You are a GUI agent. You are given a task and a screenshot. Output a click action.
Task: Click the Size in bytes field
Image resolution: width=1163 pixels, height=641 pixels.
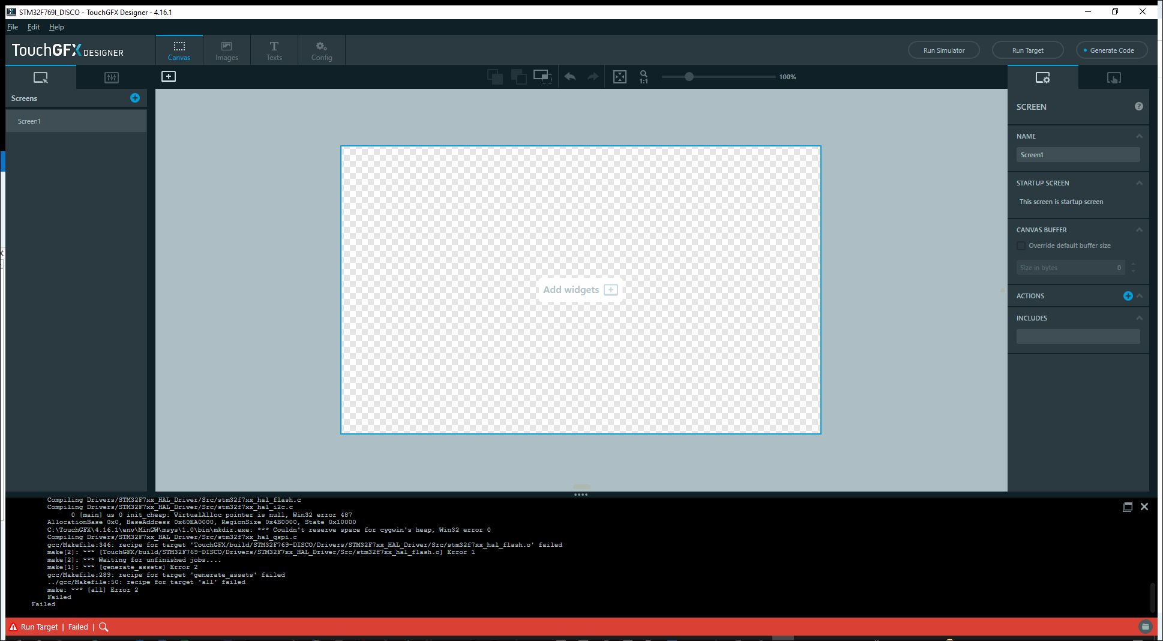pyautogui.click(x=1071, y=268)
